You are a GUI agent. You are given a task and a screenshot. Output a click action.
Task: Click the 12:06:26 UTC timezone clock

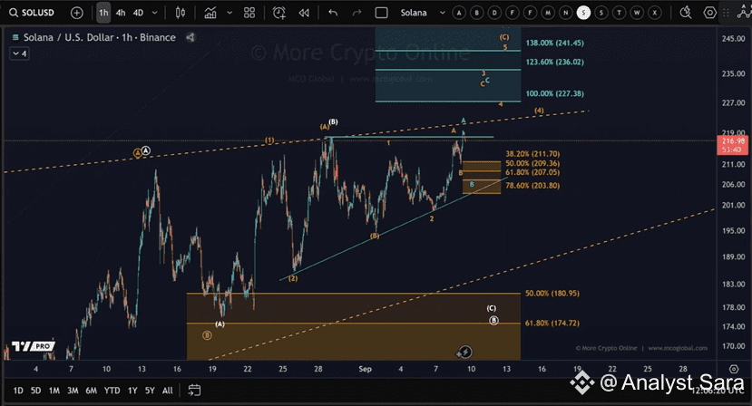pos(718,391)
